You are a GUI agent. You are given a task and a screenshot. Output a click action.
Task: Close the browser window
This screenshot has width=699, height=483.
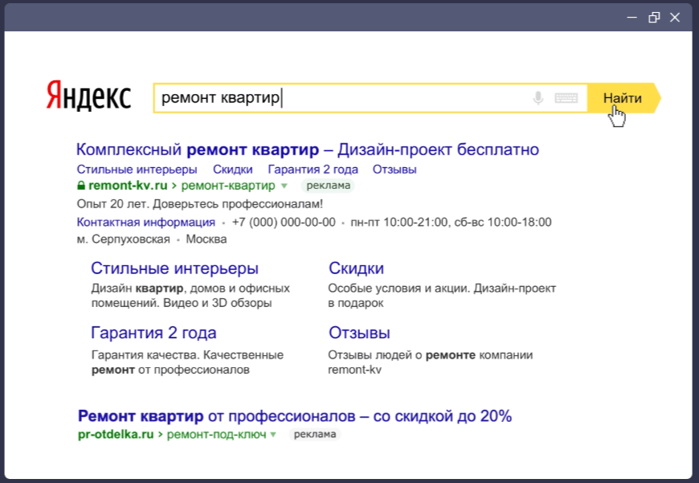[675, 18]
